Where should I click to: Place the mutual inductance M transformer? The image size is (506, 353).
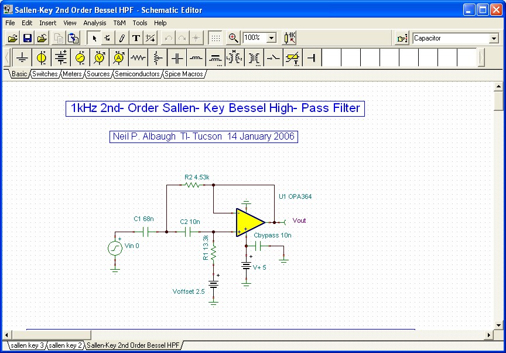coord(235,58)
